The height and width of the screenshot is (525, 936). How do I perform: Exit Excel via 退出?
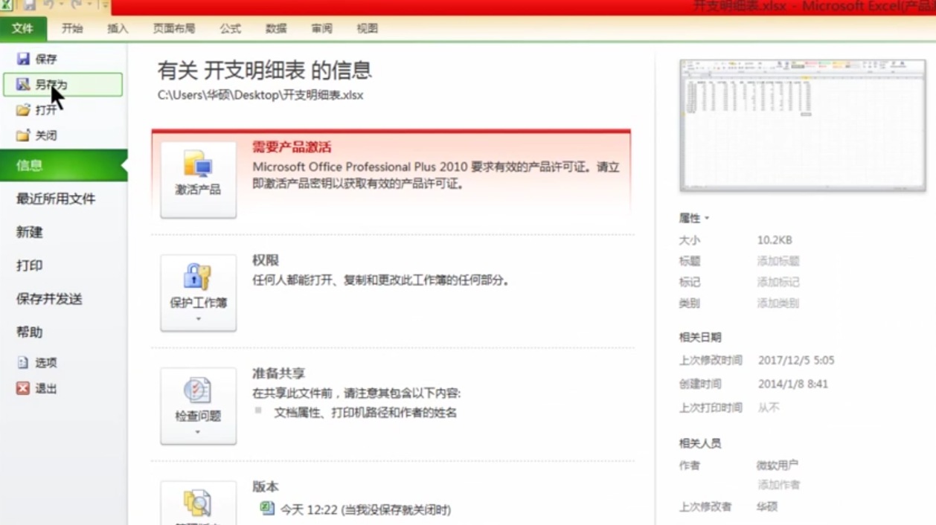click(x=37, y=388)
